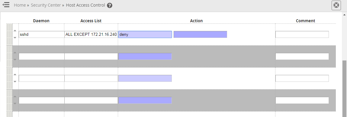Select the sshd Daemon input field
Image resolution: width=347 pixels, height=117 pixels.
tap(42, 34)
